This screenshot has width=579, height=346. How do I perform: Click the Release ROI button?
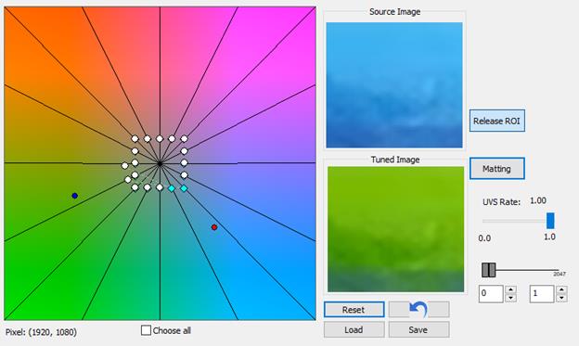[x=497, y=121]
